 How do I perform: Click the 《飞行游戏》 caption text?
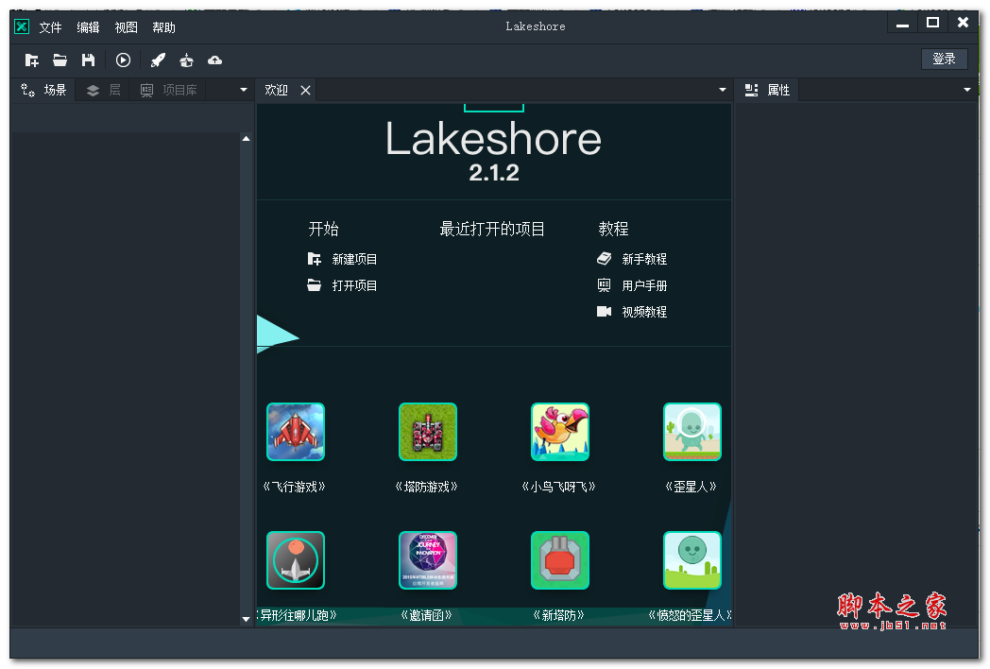click(294, 487)
